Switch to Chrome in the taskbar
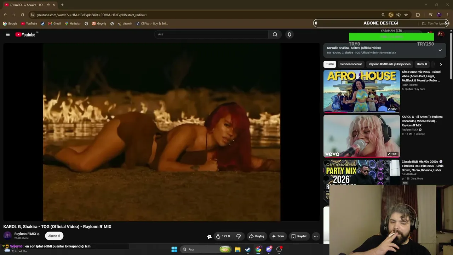This screenshot has width=453, height=255. point(258,249)
